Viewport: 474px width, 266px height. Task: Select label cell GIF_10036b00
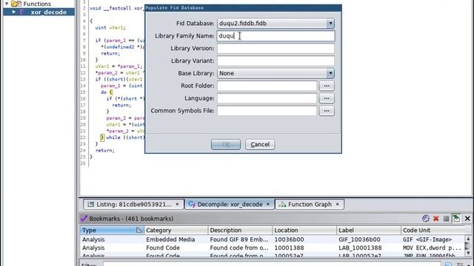[369, 239]
